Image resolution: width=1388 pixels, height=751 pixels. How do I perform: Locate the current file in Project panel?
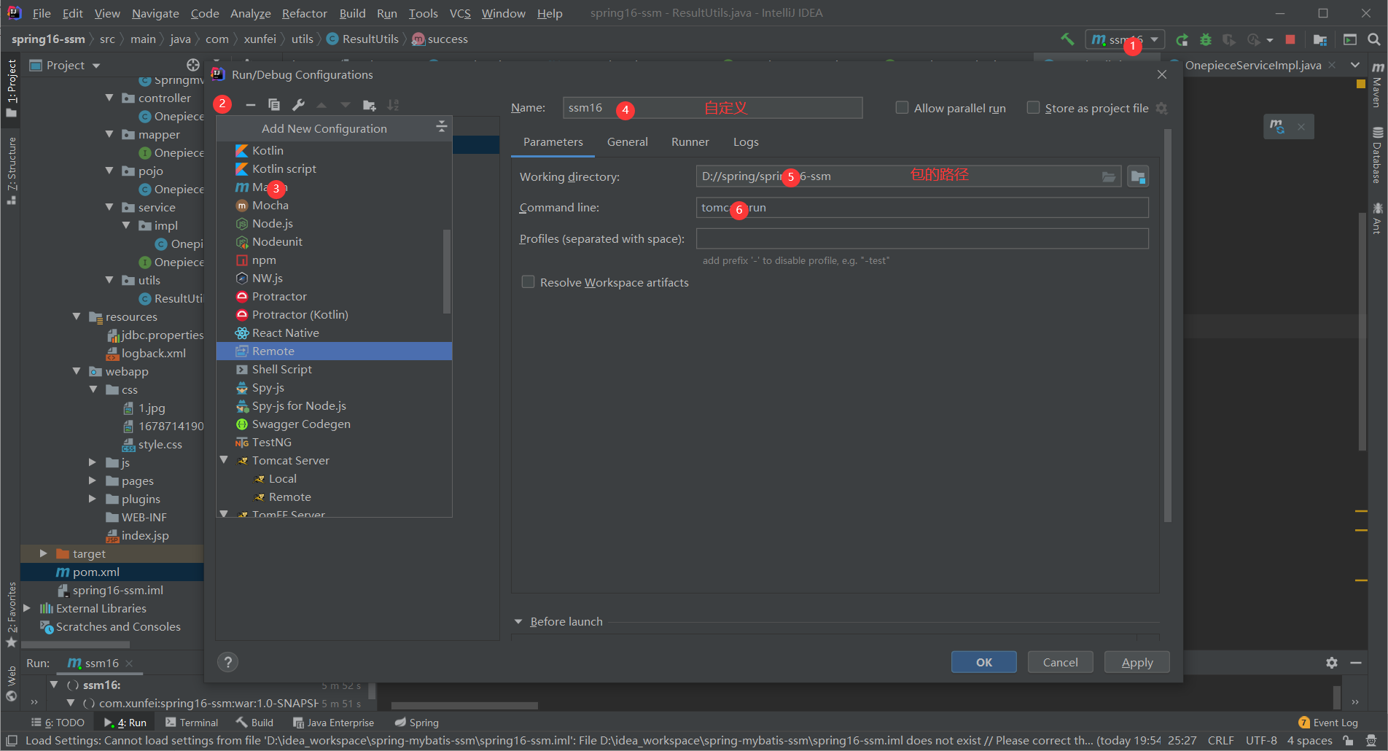pyautogui.click(x=193, y=65)
